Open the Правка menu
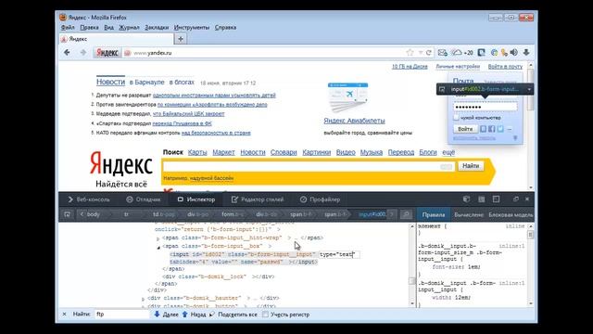 (x=89, y=27)
